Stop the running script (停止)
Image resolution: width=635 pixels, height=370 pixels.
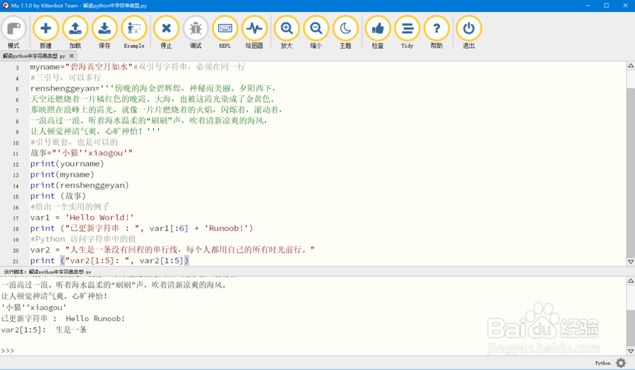tap(166, 32)
